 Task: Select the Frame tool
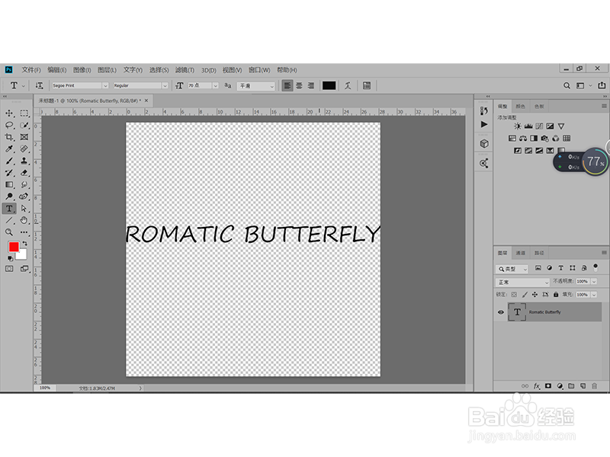coord(24,137)
